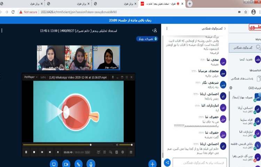The height and width of the screenshot is (167, 261).
Task: Open PotPlayer control panel gear
Action: coord(123,152)
